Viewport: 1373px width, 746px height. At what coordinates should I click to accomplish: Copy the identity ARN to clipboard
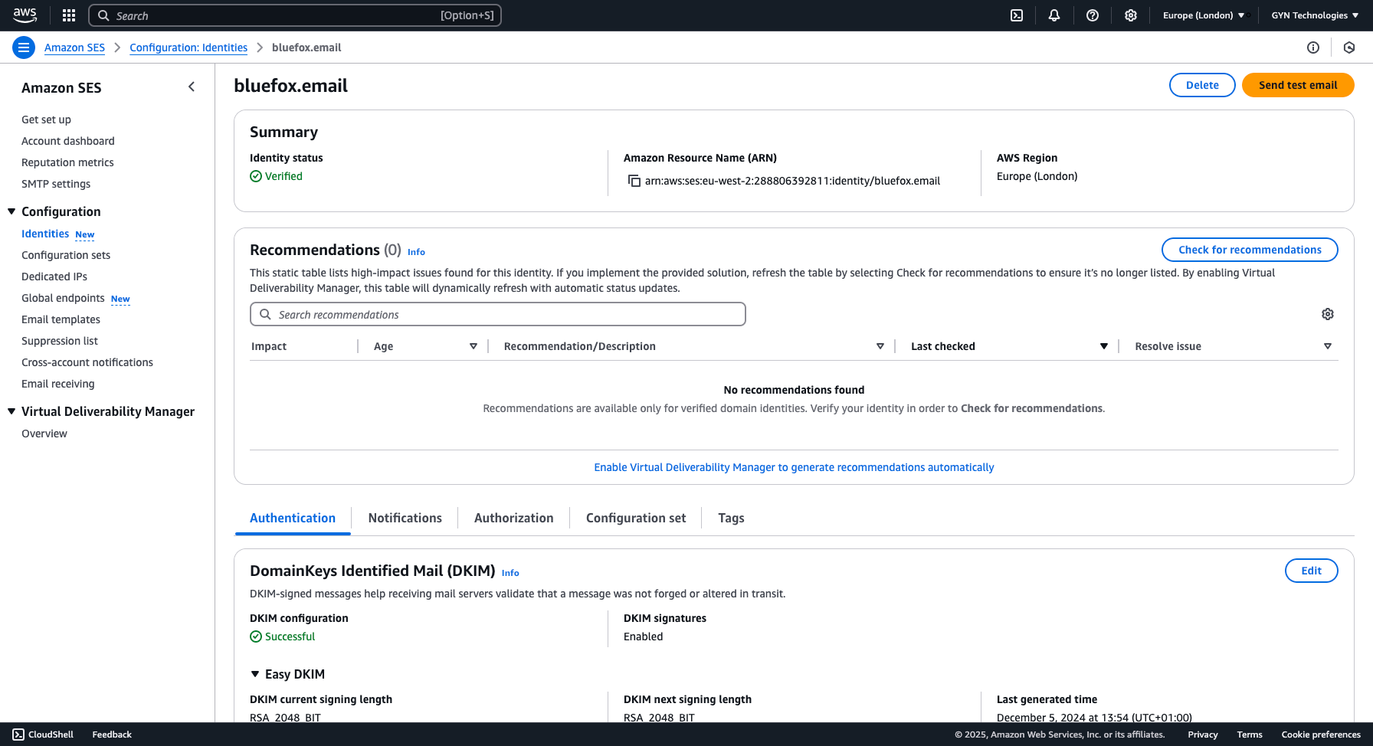coord(634,181)
